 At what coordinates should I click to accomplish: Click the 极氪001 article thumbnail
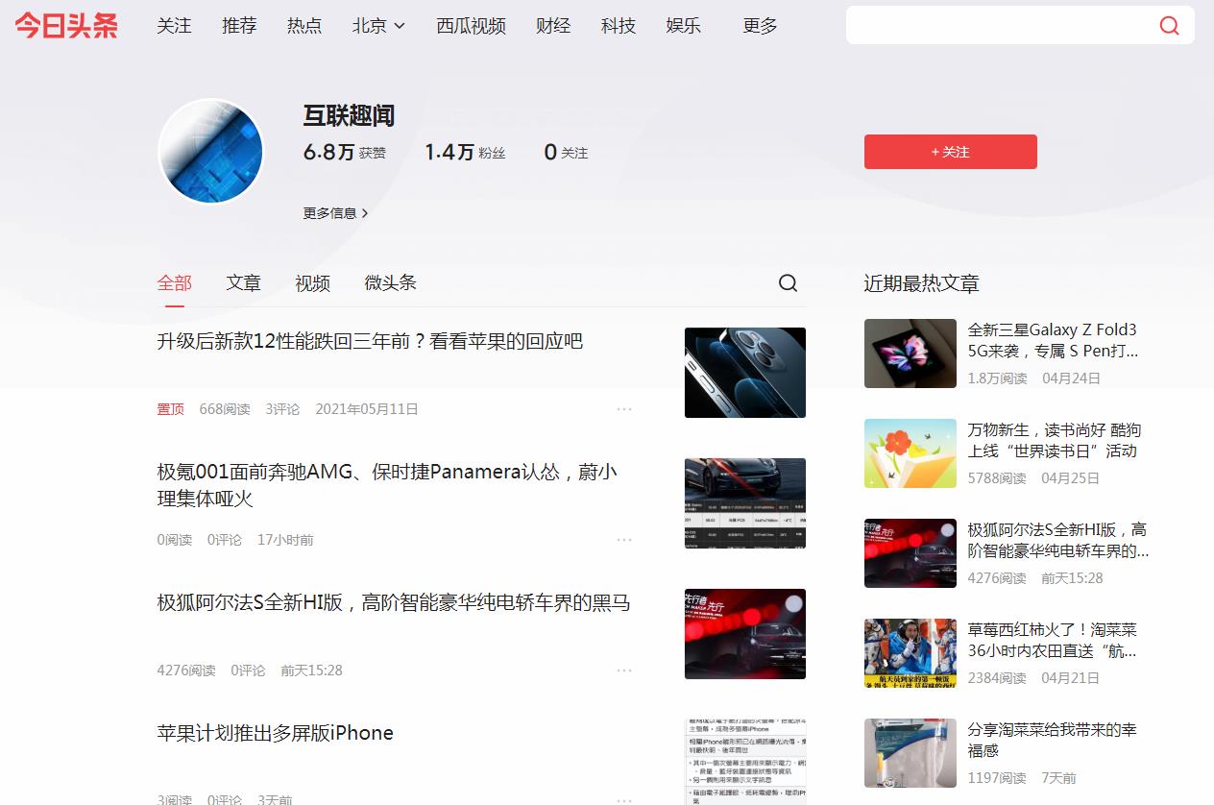point(745,503)
